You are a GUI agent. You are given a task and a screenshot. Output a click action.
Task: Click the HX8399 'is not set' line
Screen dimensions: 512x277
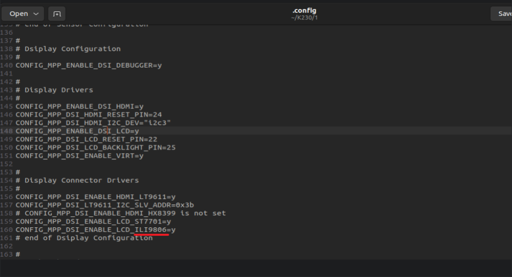[x=120, y=213]
